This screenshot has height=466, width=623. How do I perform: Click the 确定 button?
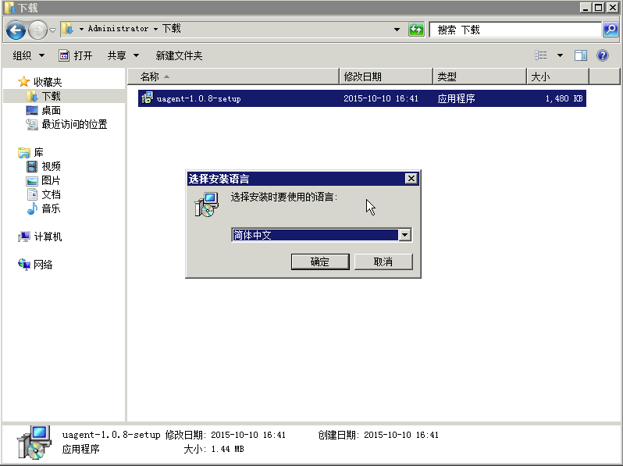pos(320,261)
